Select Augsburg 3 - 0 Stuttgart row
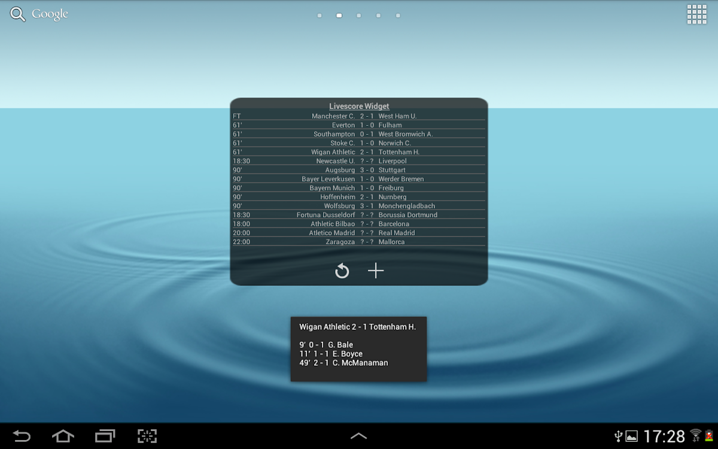Image resolution: width=718 pixels, height=449 pixels. click(359, 170)
